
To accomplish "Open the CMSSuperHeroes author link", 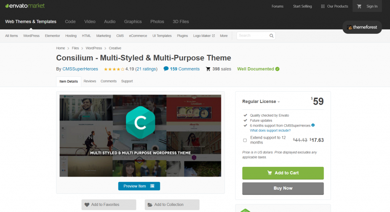I will (x=80, y=69).
